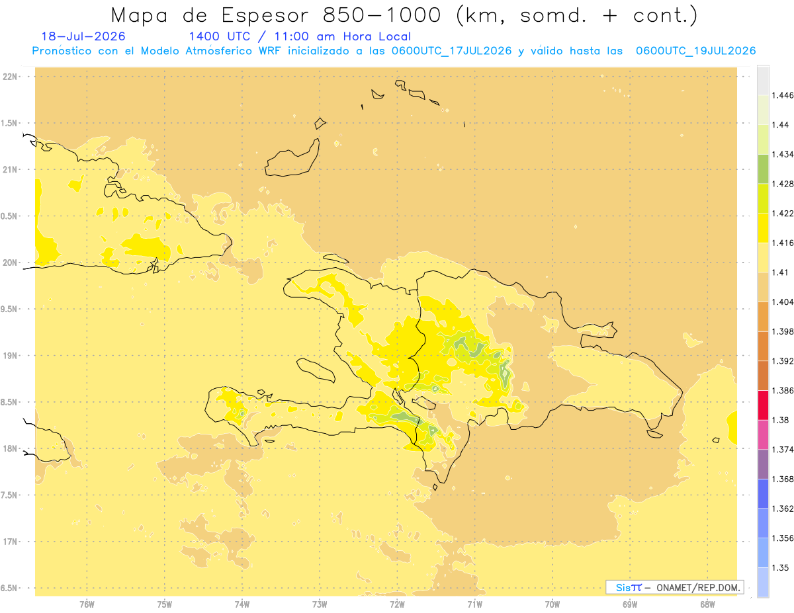Screen dimensions: 794x613
Task: Click the '1.5N' latitude label
Action: pyautogui.click(x=10, y=123)
